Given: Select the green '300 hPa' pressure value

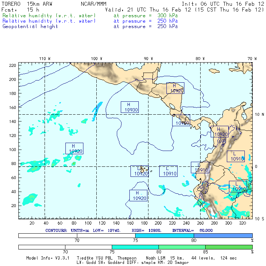Looking at the screenshot, I should [168, 15].
